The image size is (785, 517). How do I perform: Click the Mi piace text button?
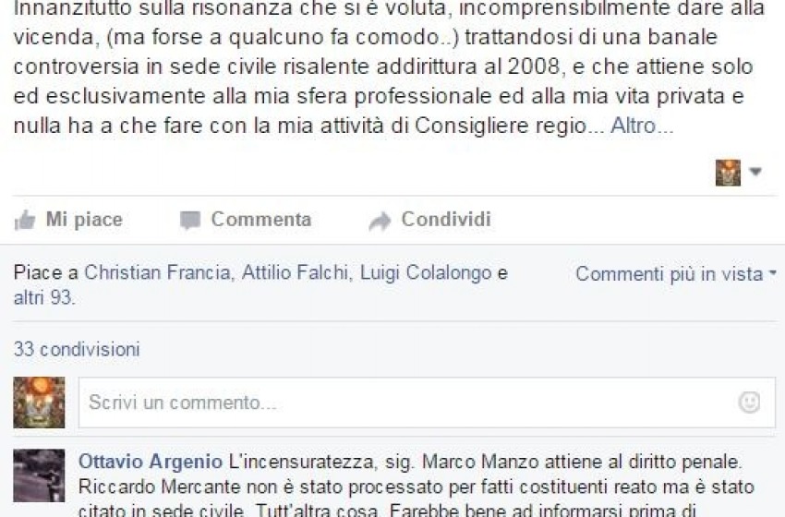click(84, 219)
